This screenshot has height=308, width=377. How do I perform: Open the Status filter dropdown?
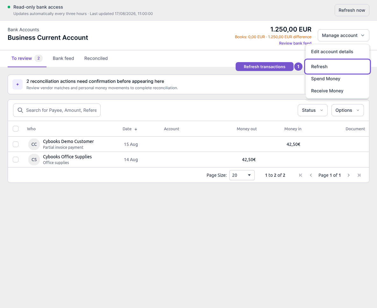pos(313,110)
